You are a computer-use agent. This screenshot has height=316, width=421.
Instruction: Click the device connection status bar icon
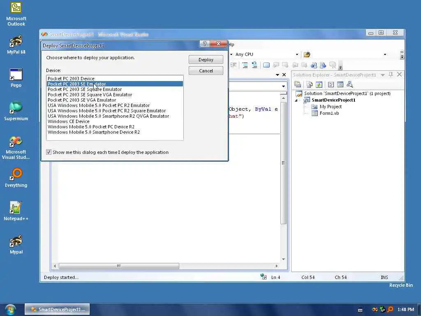click(x=264, y=277)
